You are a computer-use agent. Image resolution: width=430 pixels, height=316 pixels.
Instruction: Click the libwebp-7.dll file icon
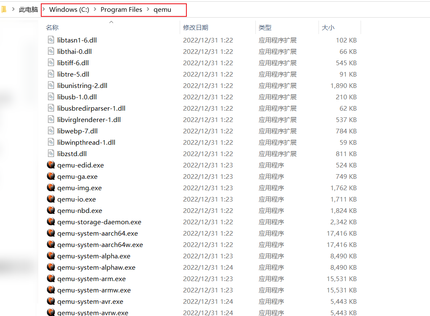(51, 131)
